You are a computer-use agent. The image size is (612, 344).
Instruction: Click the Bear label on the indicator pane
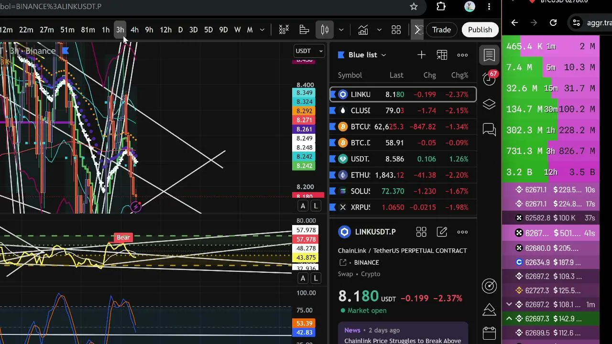pos(123,237)
